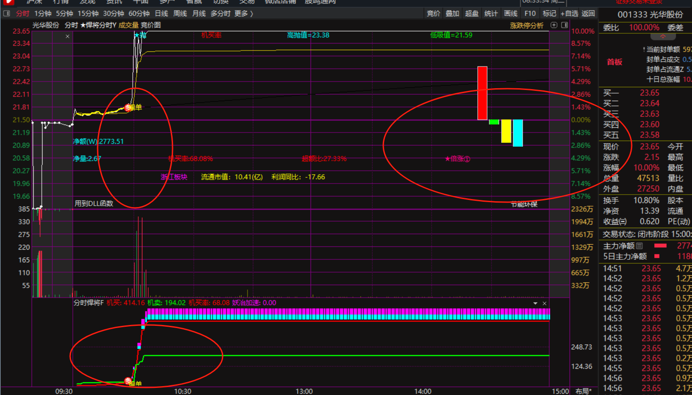Open the 布局 layout control in the corner
Screen dimensions: 692x395
point(583,391)
